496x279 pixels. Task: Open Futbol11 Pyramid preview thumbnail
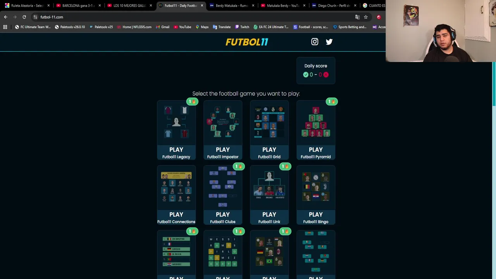[316, 122]
